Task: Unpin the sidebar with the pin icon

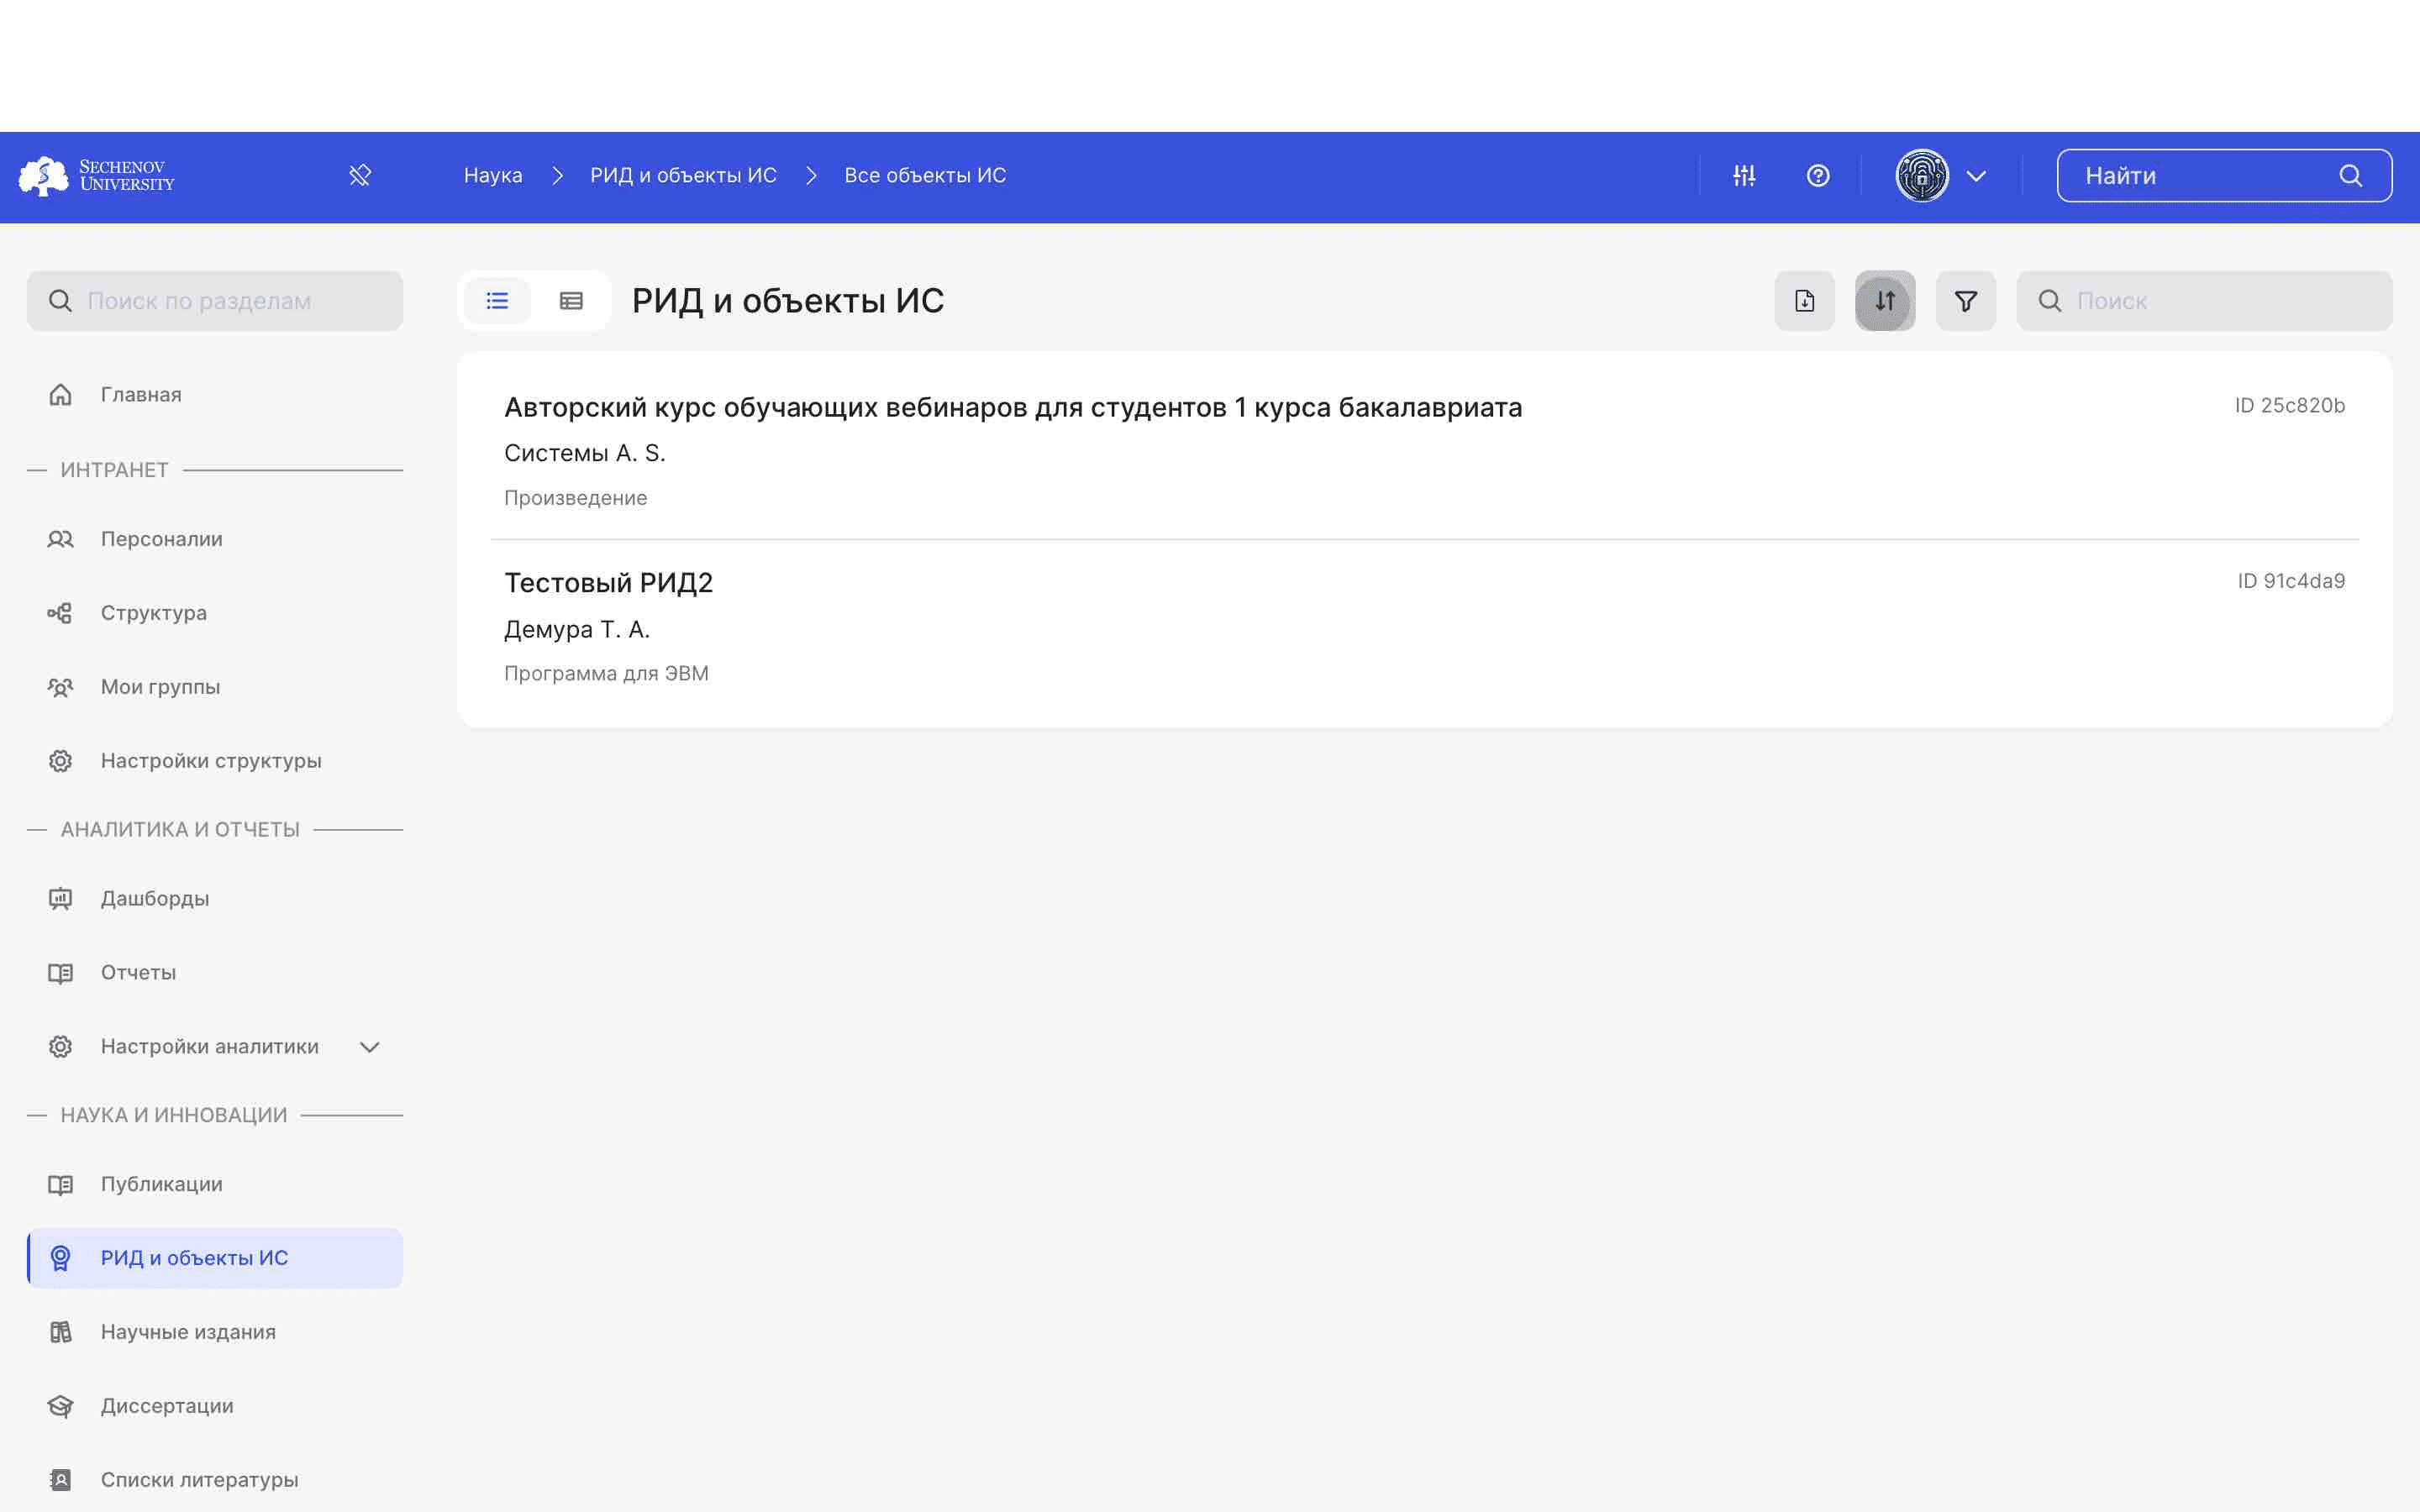Action: point(360,176)
